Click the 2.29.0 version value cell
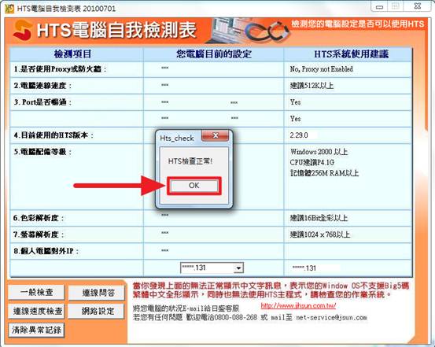Viewport: 435px width, 347px height. [348, 135]
